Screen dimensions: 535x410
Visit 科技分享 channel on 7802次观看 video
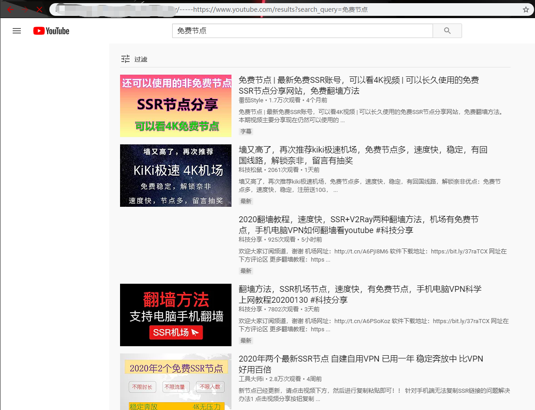point(251,309)
